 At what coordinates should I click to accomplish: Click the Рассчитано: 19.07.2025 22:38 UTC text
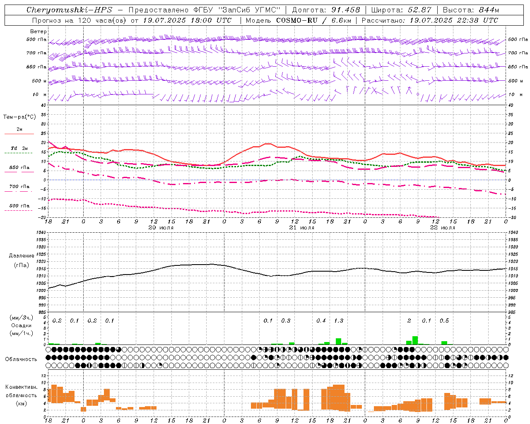click(x=430, y=20)
